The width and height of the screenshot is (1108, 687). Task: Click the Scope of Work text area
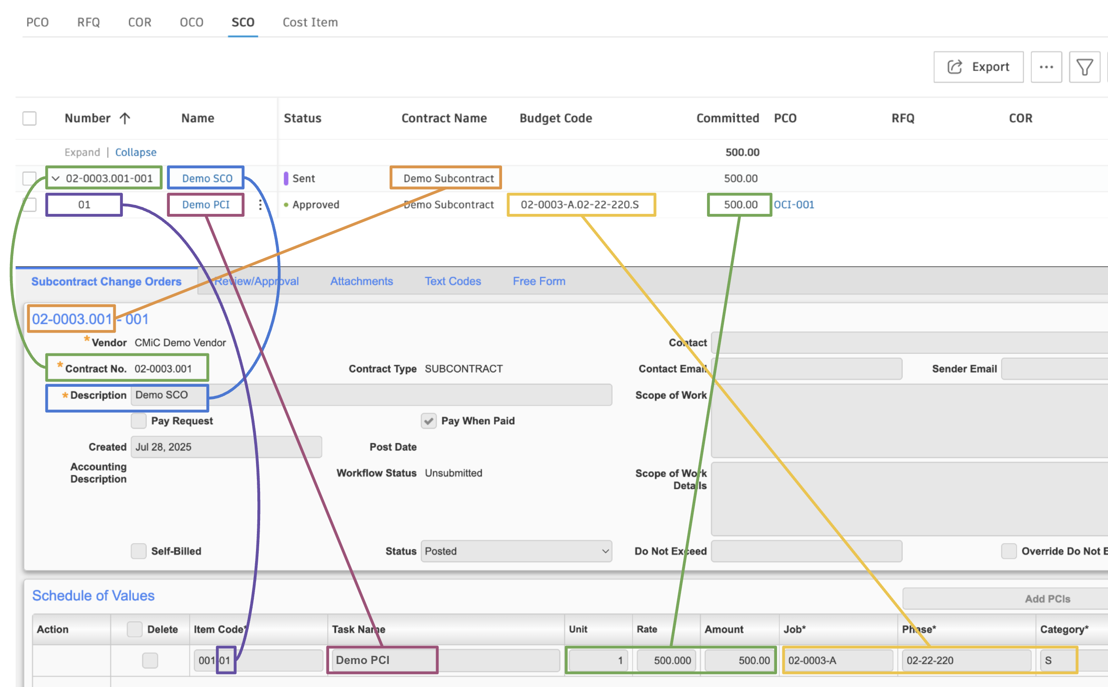(909, 421)
